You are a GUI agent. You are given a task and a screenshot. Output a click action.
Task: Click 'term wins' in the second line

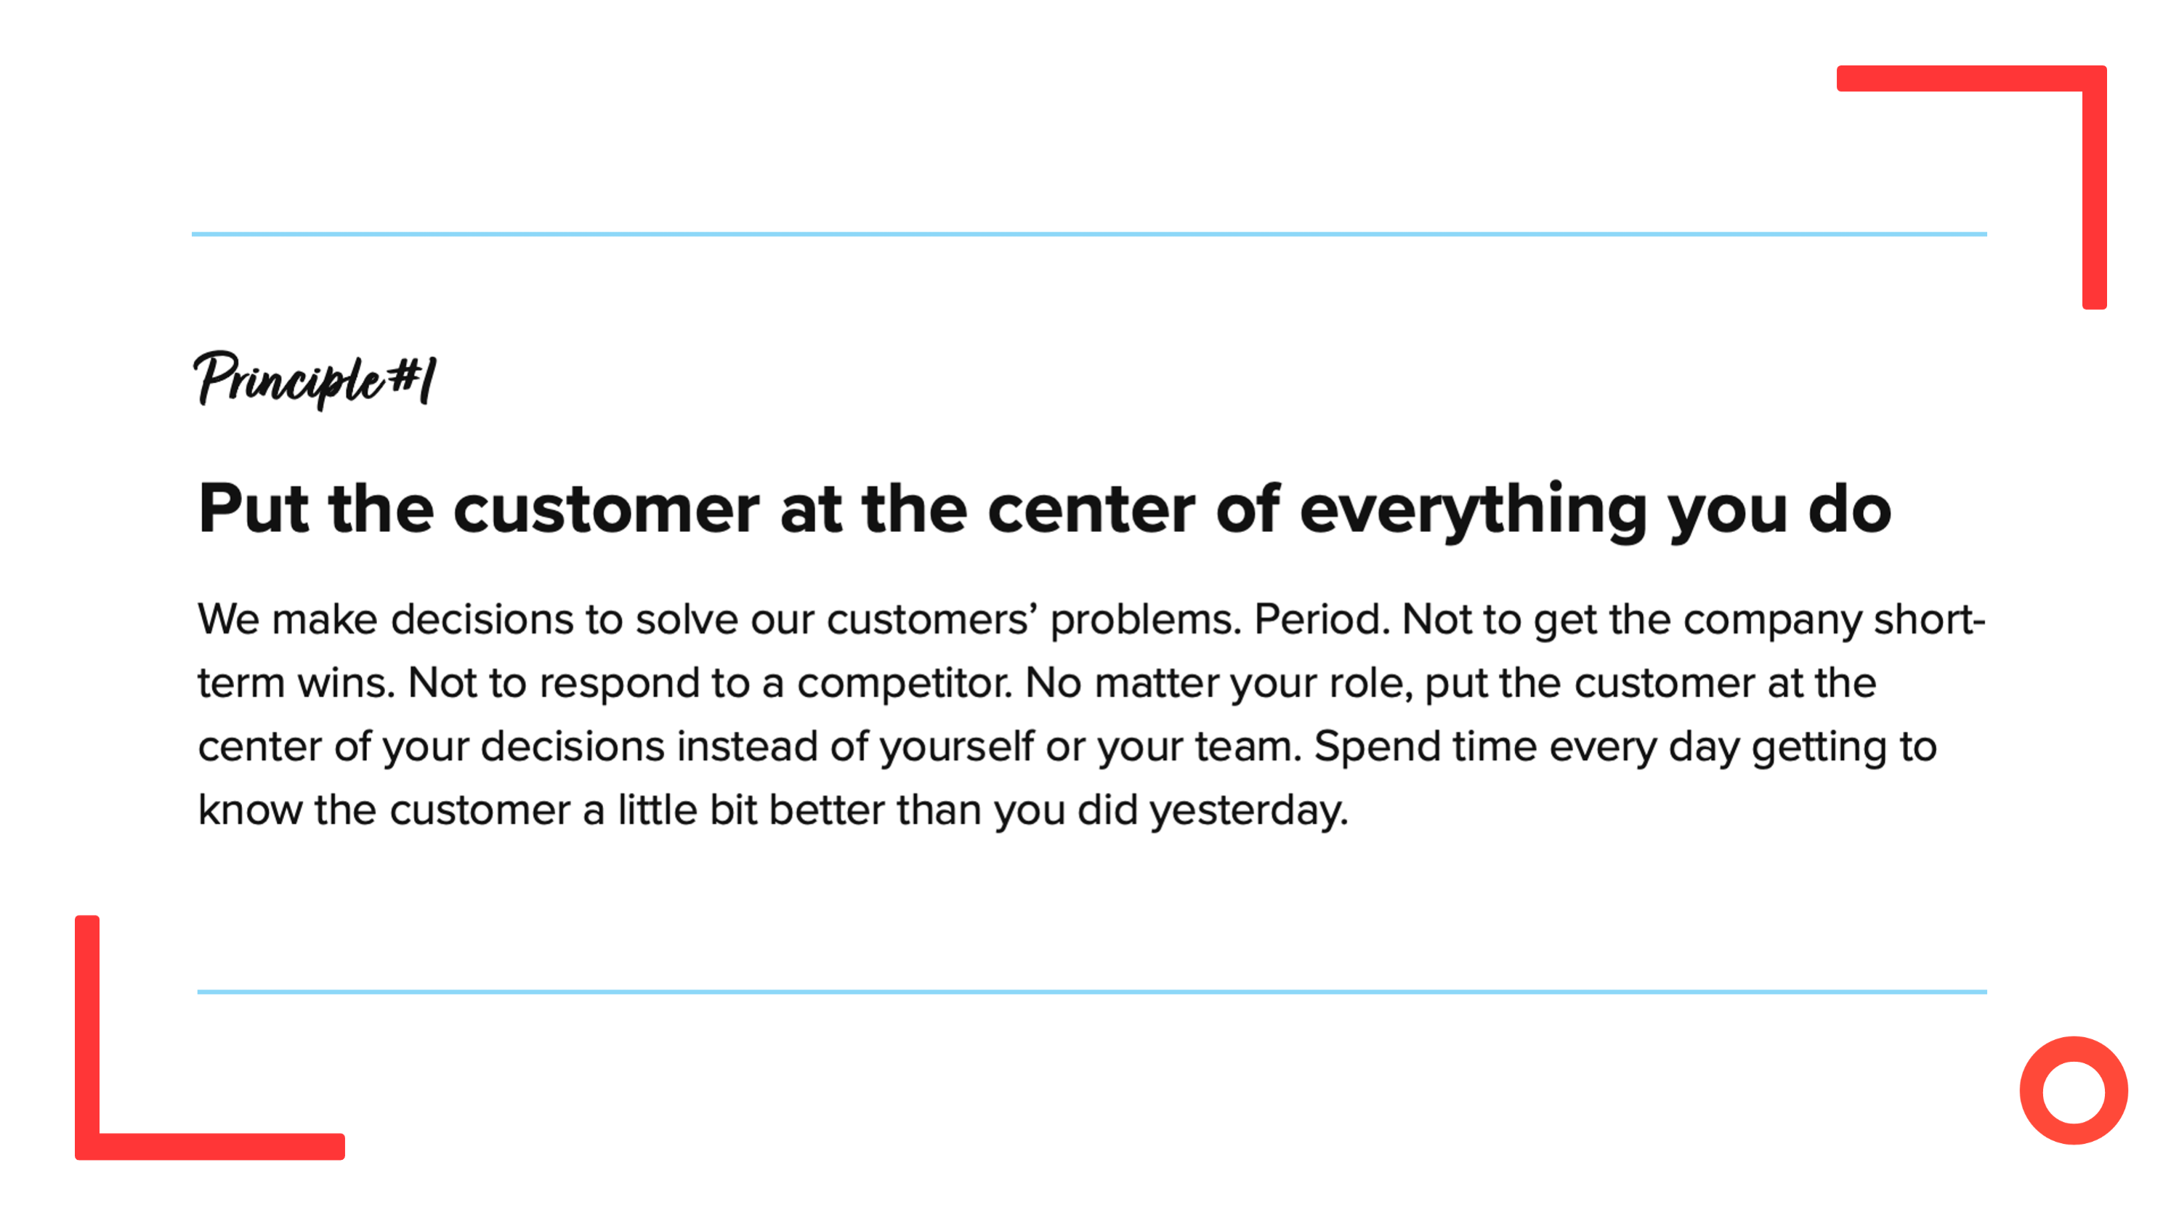296,683
